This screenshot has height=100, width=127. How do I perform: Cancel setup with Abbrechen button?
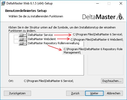(114, 93)
